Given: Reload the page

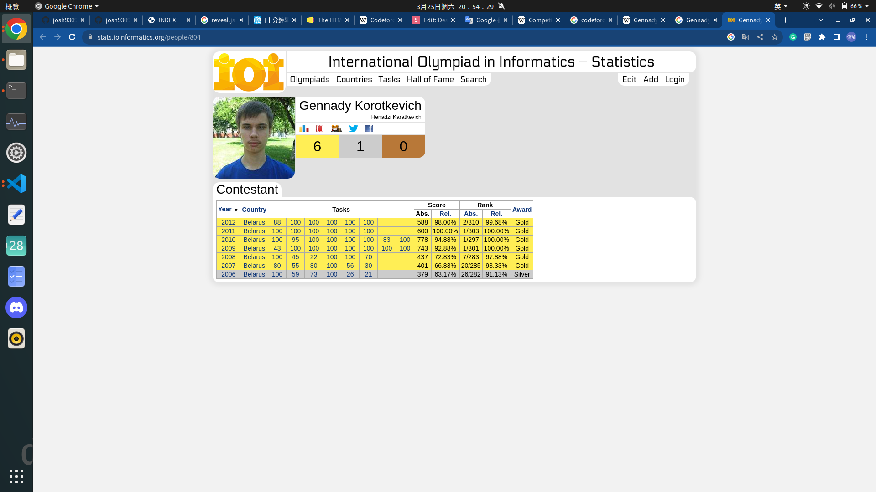Looking at the screenshot, I should point(72,37).
